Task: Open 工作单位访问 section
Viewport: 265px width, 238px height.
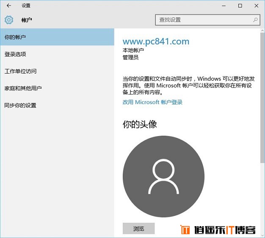Action: (x=57, y=71)
